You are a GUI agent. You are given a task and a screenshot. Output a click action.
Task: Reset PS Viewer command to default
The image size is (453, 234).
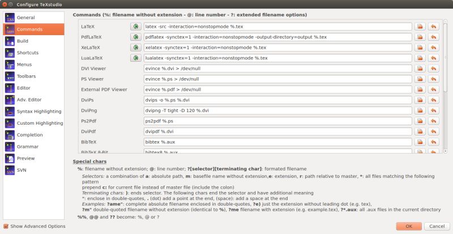coord(434,79)
